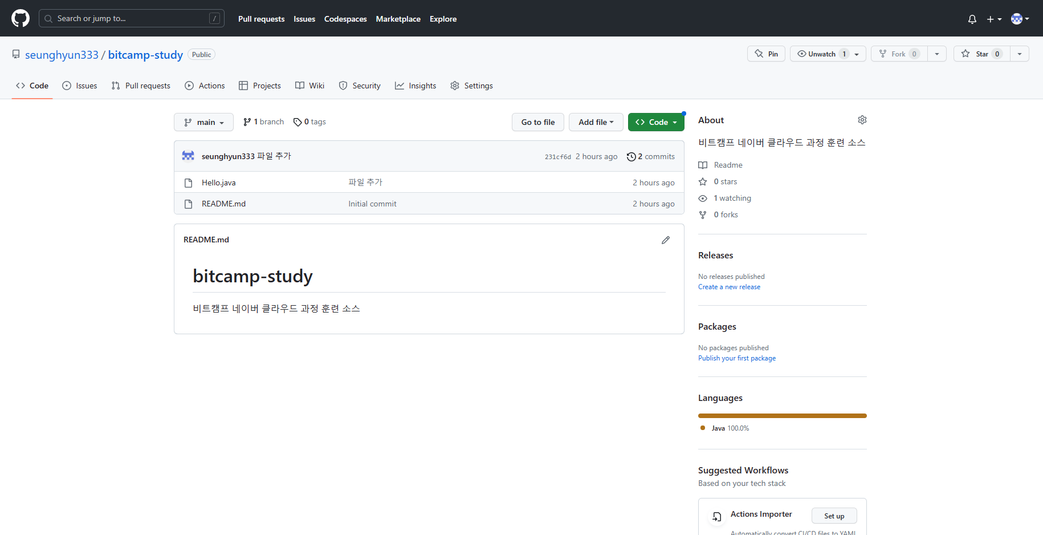Open the Add file dropdown
Image resolution: width=1043 pixels, height=535 pixels.
[596, 122]
